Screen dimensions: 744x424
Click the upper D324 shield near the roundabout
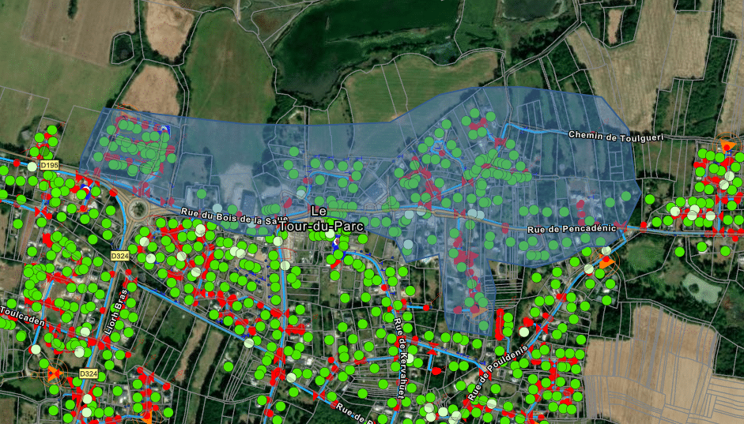120,256
